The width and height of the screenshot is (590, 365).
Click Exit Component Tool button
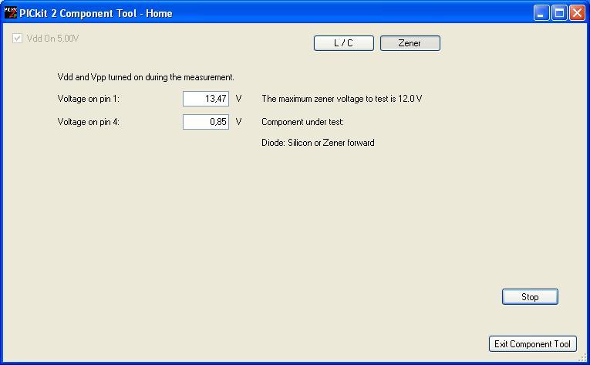point(532,344)
